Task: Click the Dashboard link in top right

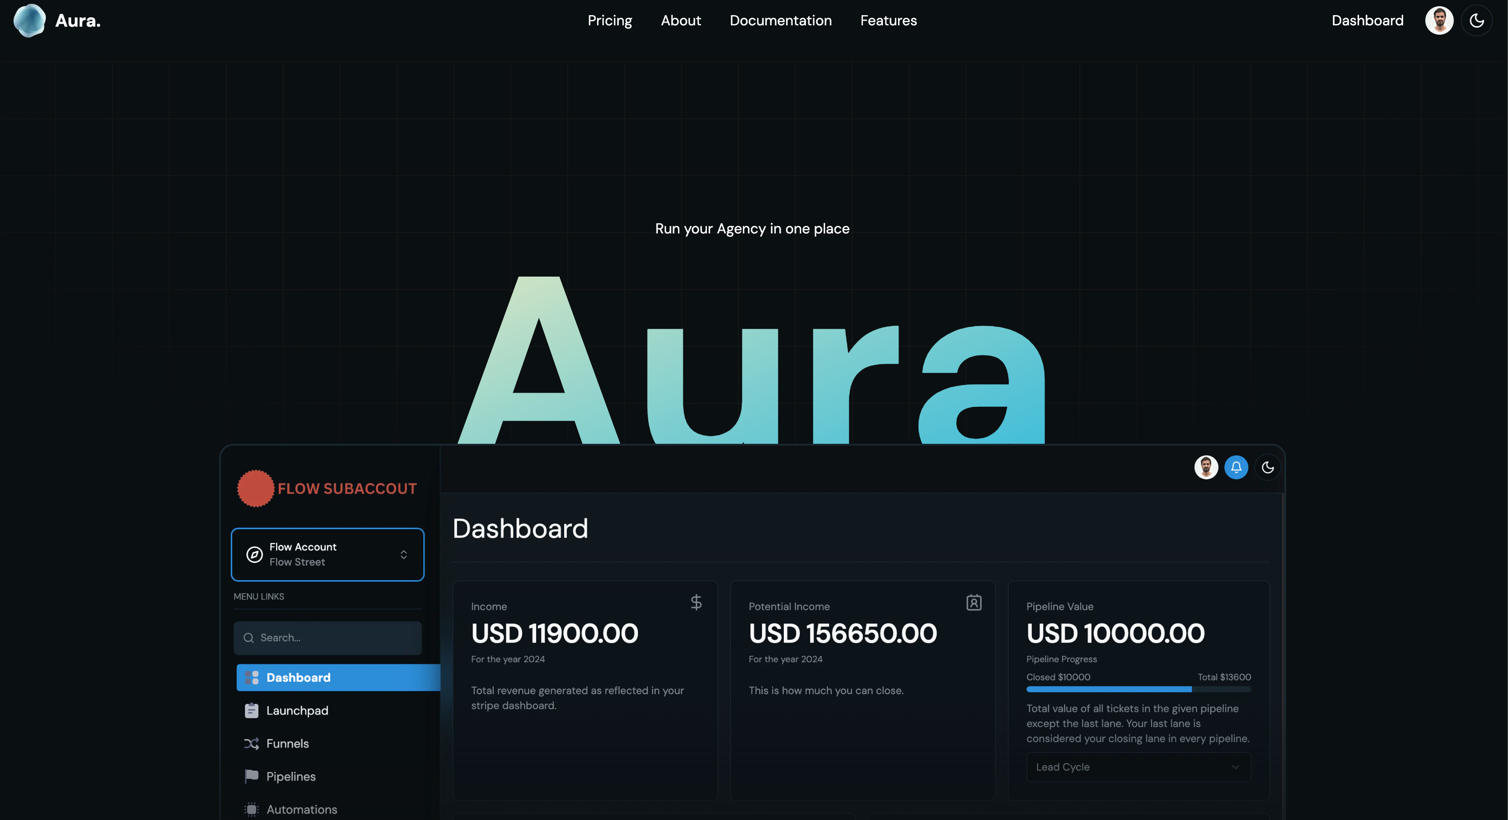Action: click(x=1367, y=20)
